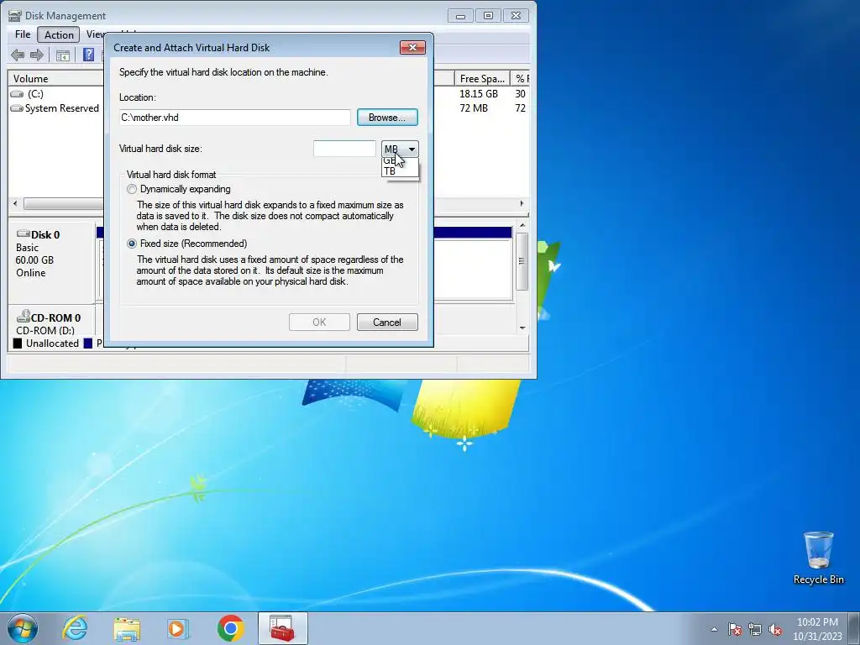Click the 18.15 GB free space cell
This screenshot has width=860, height=645.
coord(478,94)
